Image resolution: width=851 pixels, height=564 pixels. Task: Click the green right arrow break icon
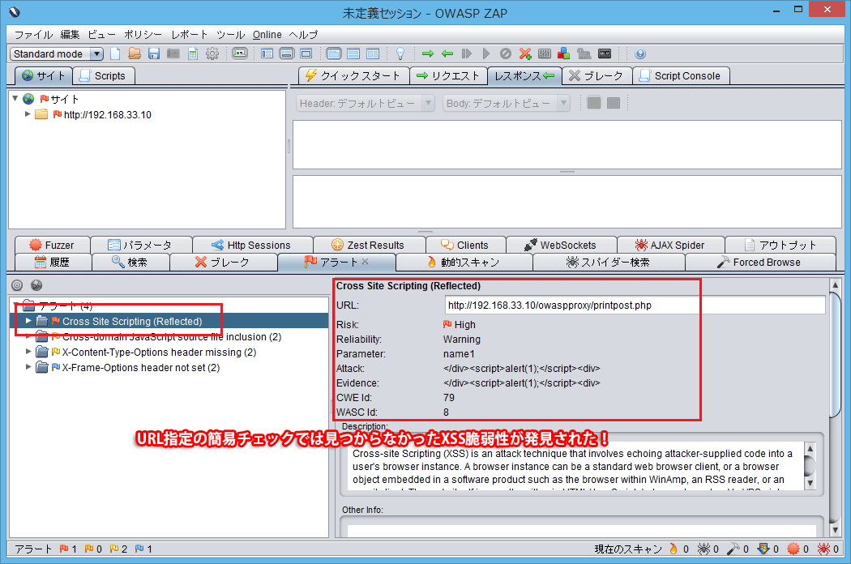(x=428, y=53)
